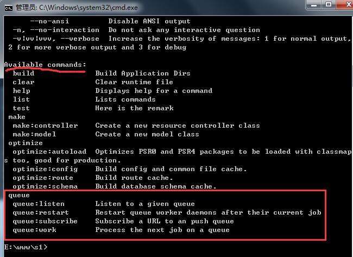353x257 pixels.
Task: Click the 'clear' command entry
Action: pos(23,82)
